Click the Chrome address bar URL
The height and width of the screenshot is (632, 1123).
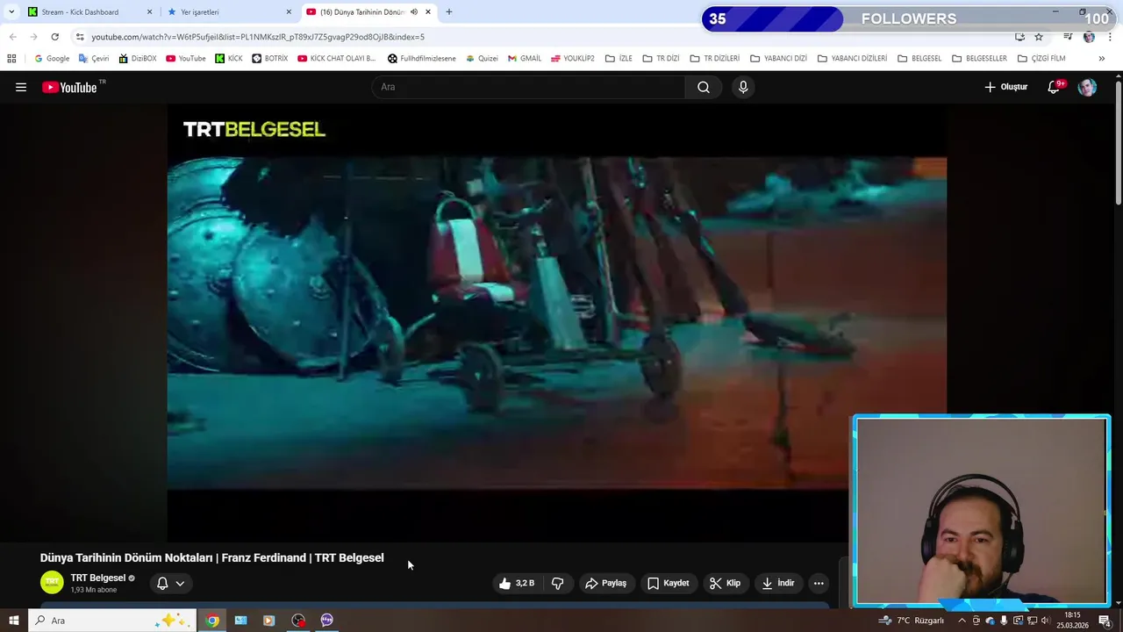tap(258, 37)
